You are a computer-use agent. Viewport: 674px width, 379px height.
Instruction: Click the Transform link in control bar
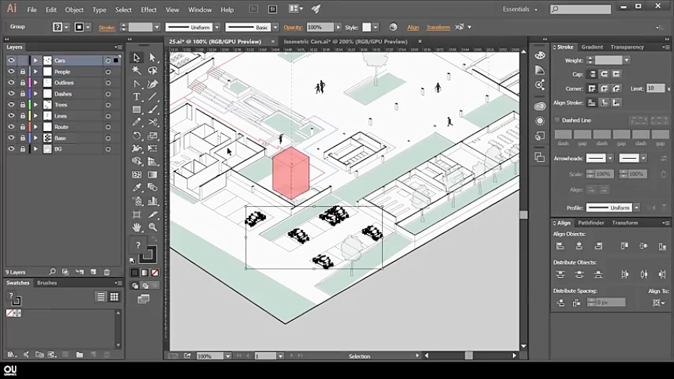[438, 27]
